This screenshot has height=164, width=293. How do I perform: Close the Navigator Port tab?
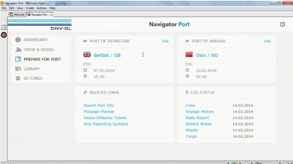[x=51, y=14]
